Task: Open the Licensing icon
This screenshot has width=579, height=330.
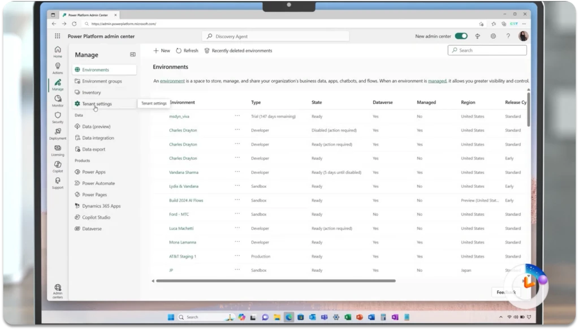Action: [58, 149]
